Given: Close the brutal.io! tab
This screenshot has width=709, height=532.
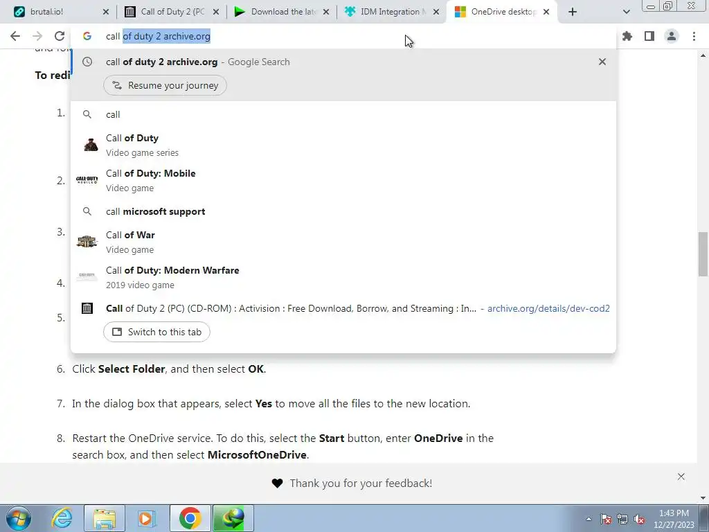Looking at the screenshot, I should (x=106, y=12).
